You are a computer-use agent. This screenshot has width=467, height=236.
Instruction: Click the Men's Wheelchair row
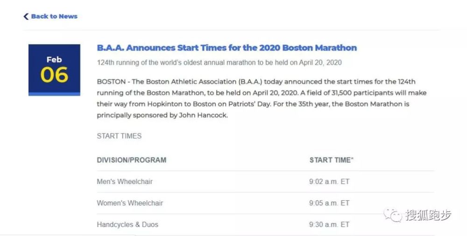(265, 182)
